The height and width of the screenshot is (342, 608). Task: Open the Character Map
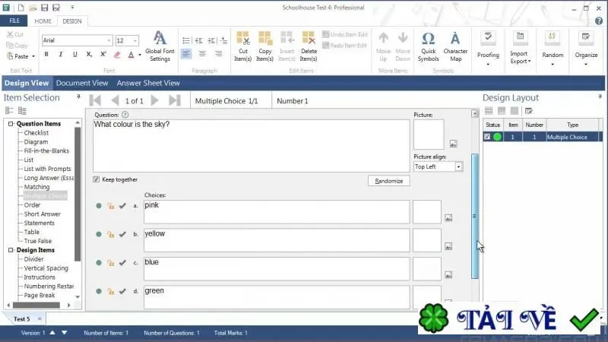tap(455, 46)
